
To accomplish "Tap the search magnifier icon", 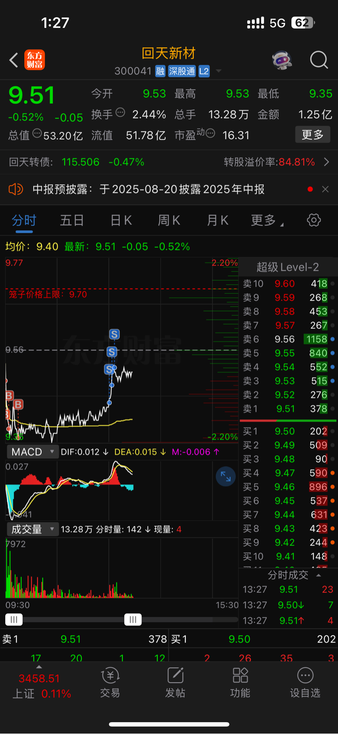I will click(x=319, y=60).
